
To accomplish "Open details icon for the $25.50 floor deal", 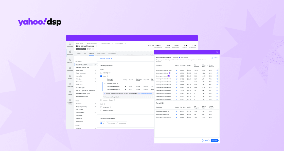I will 176,73.
